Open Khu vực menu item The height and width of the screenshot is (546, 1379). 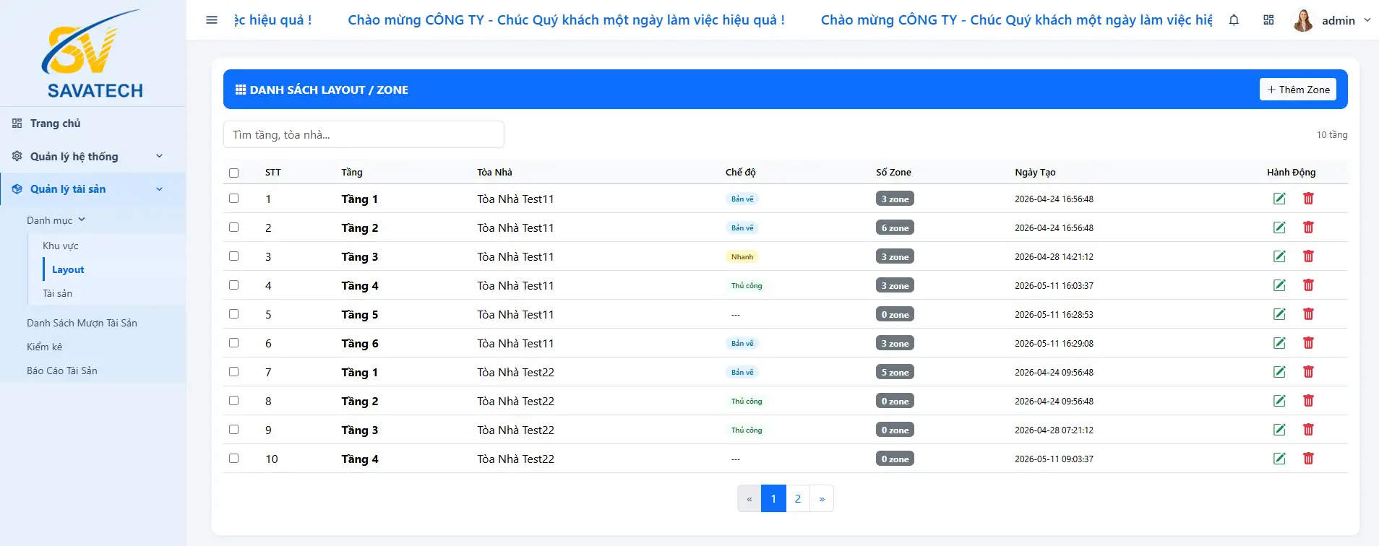click(61, 246)
